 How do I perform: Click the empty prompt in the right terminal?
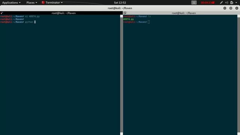136,22
